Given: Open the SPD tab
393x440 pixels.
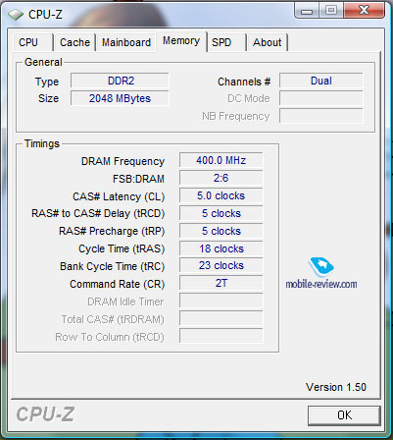Looking at the screenshot, I should [226, 42].
